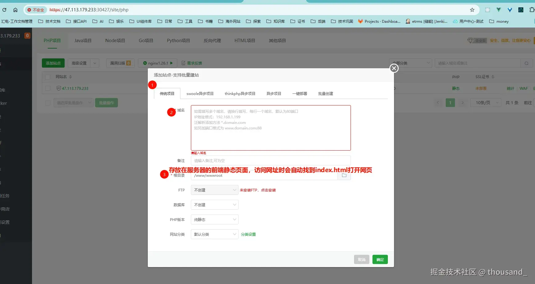The image size is (535, 284).
Task: Select the 批量创建 tab
Action: [x=326, y=94]
